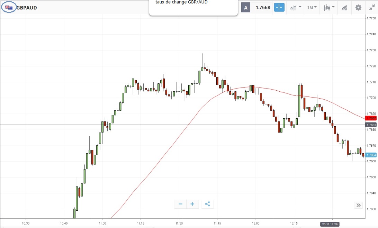Screen dimensions: 378x228
Task: Click the GBPAUD symbol name
Action: [27, 8]
